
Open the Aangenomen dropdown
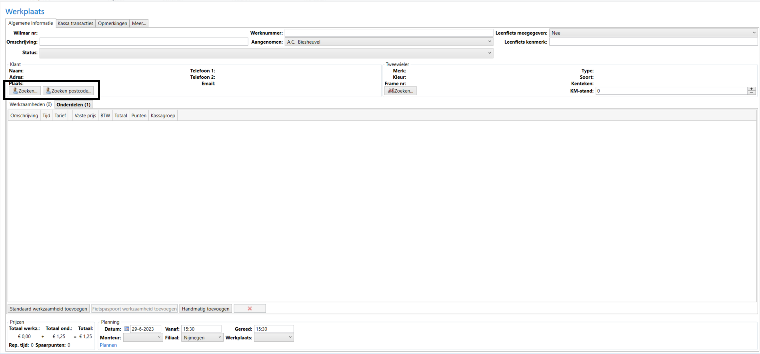tap(489, 42)
